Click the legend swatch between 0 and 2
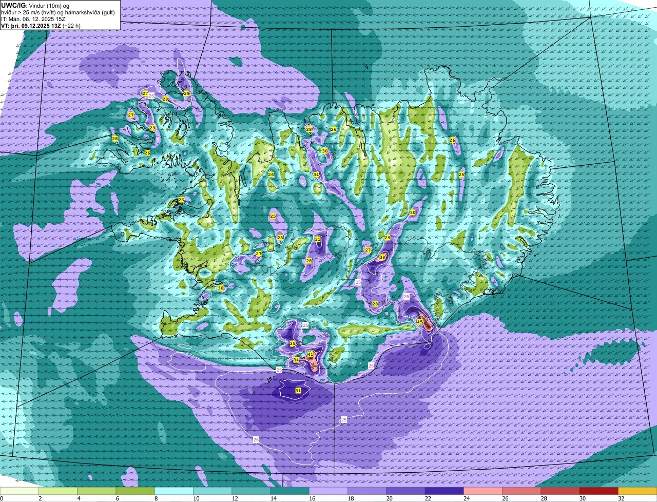 20,491
